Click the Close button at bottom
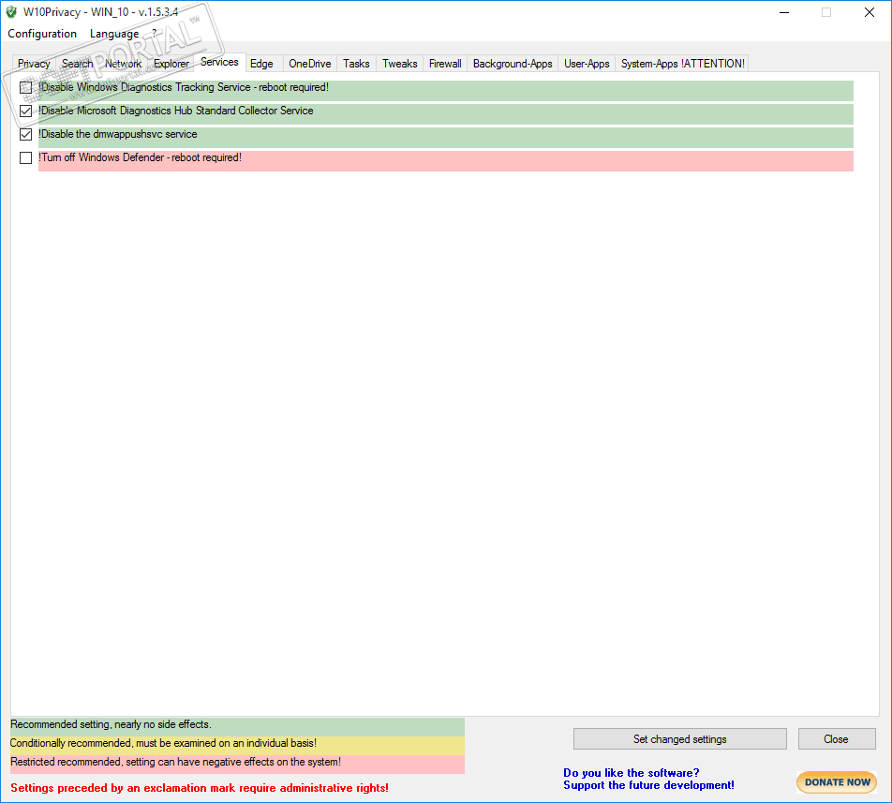The height and width of the screenshot is (803, 892). tap(836, 738)
